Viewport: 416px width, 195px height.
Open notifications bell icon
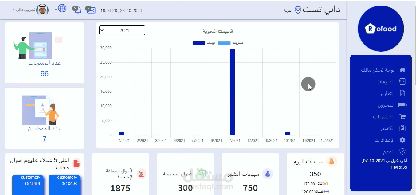(78, 10)
